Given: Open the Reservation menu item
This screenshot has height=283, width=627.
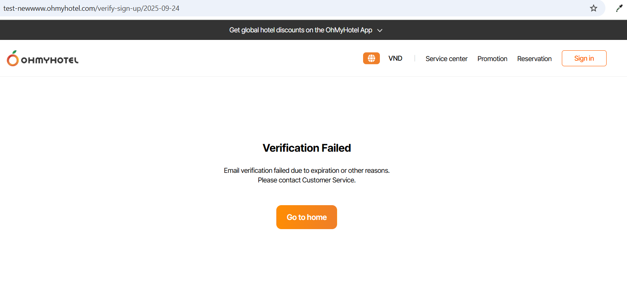Looking at the screenshot, I should (534, 59).
